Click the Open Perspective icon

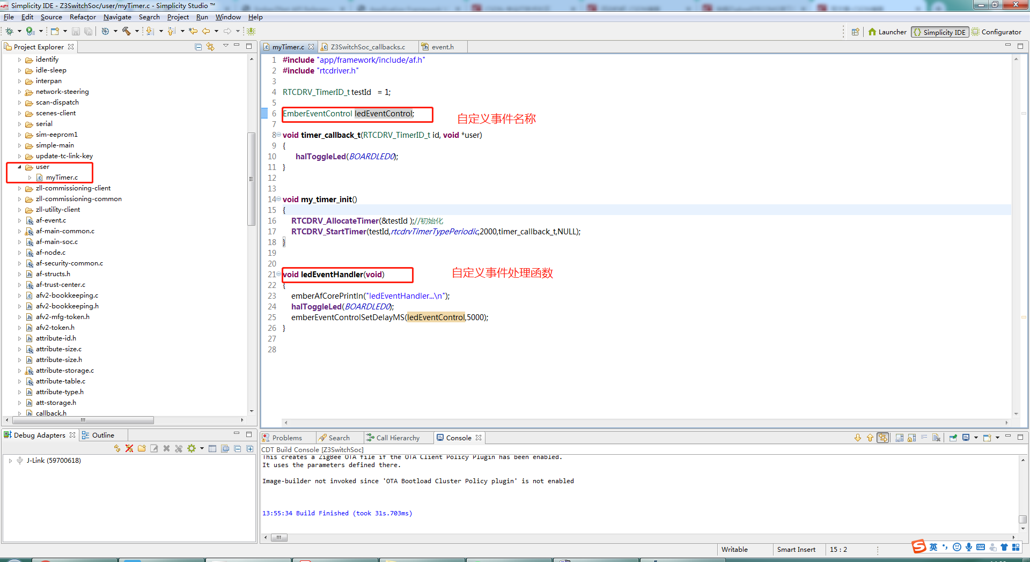point(856,32)
